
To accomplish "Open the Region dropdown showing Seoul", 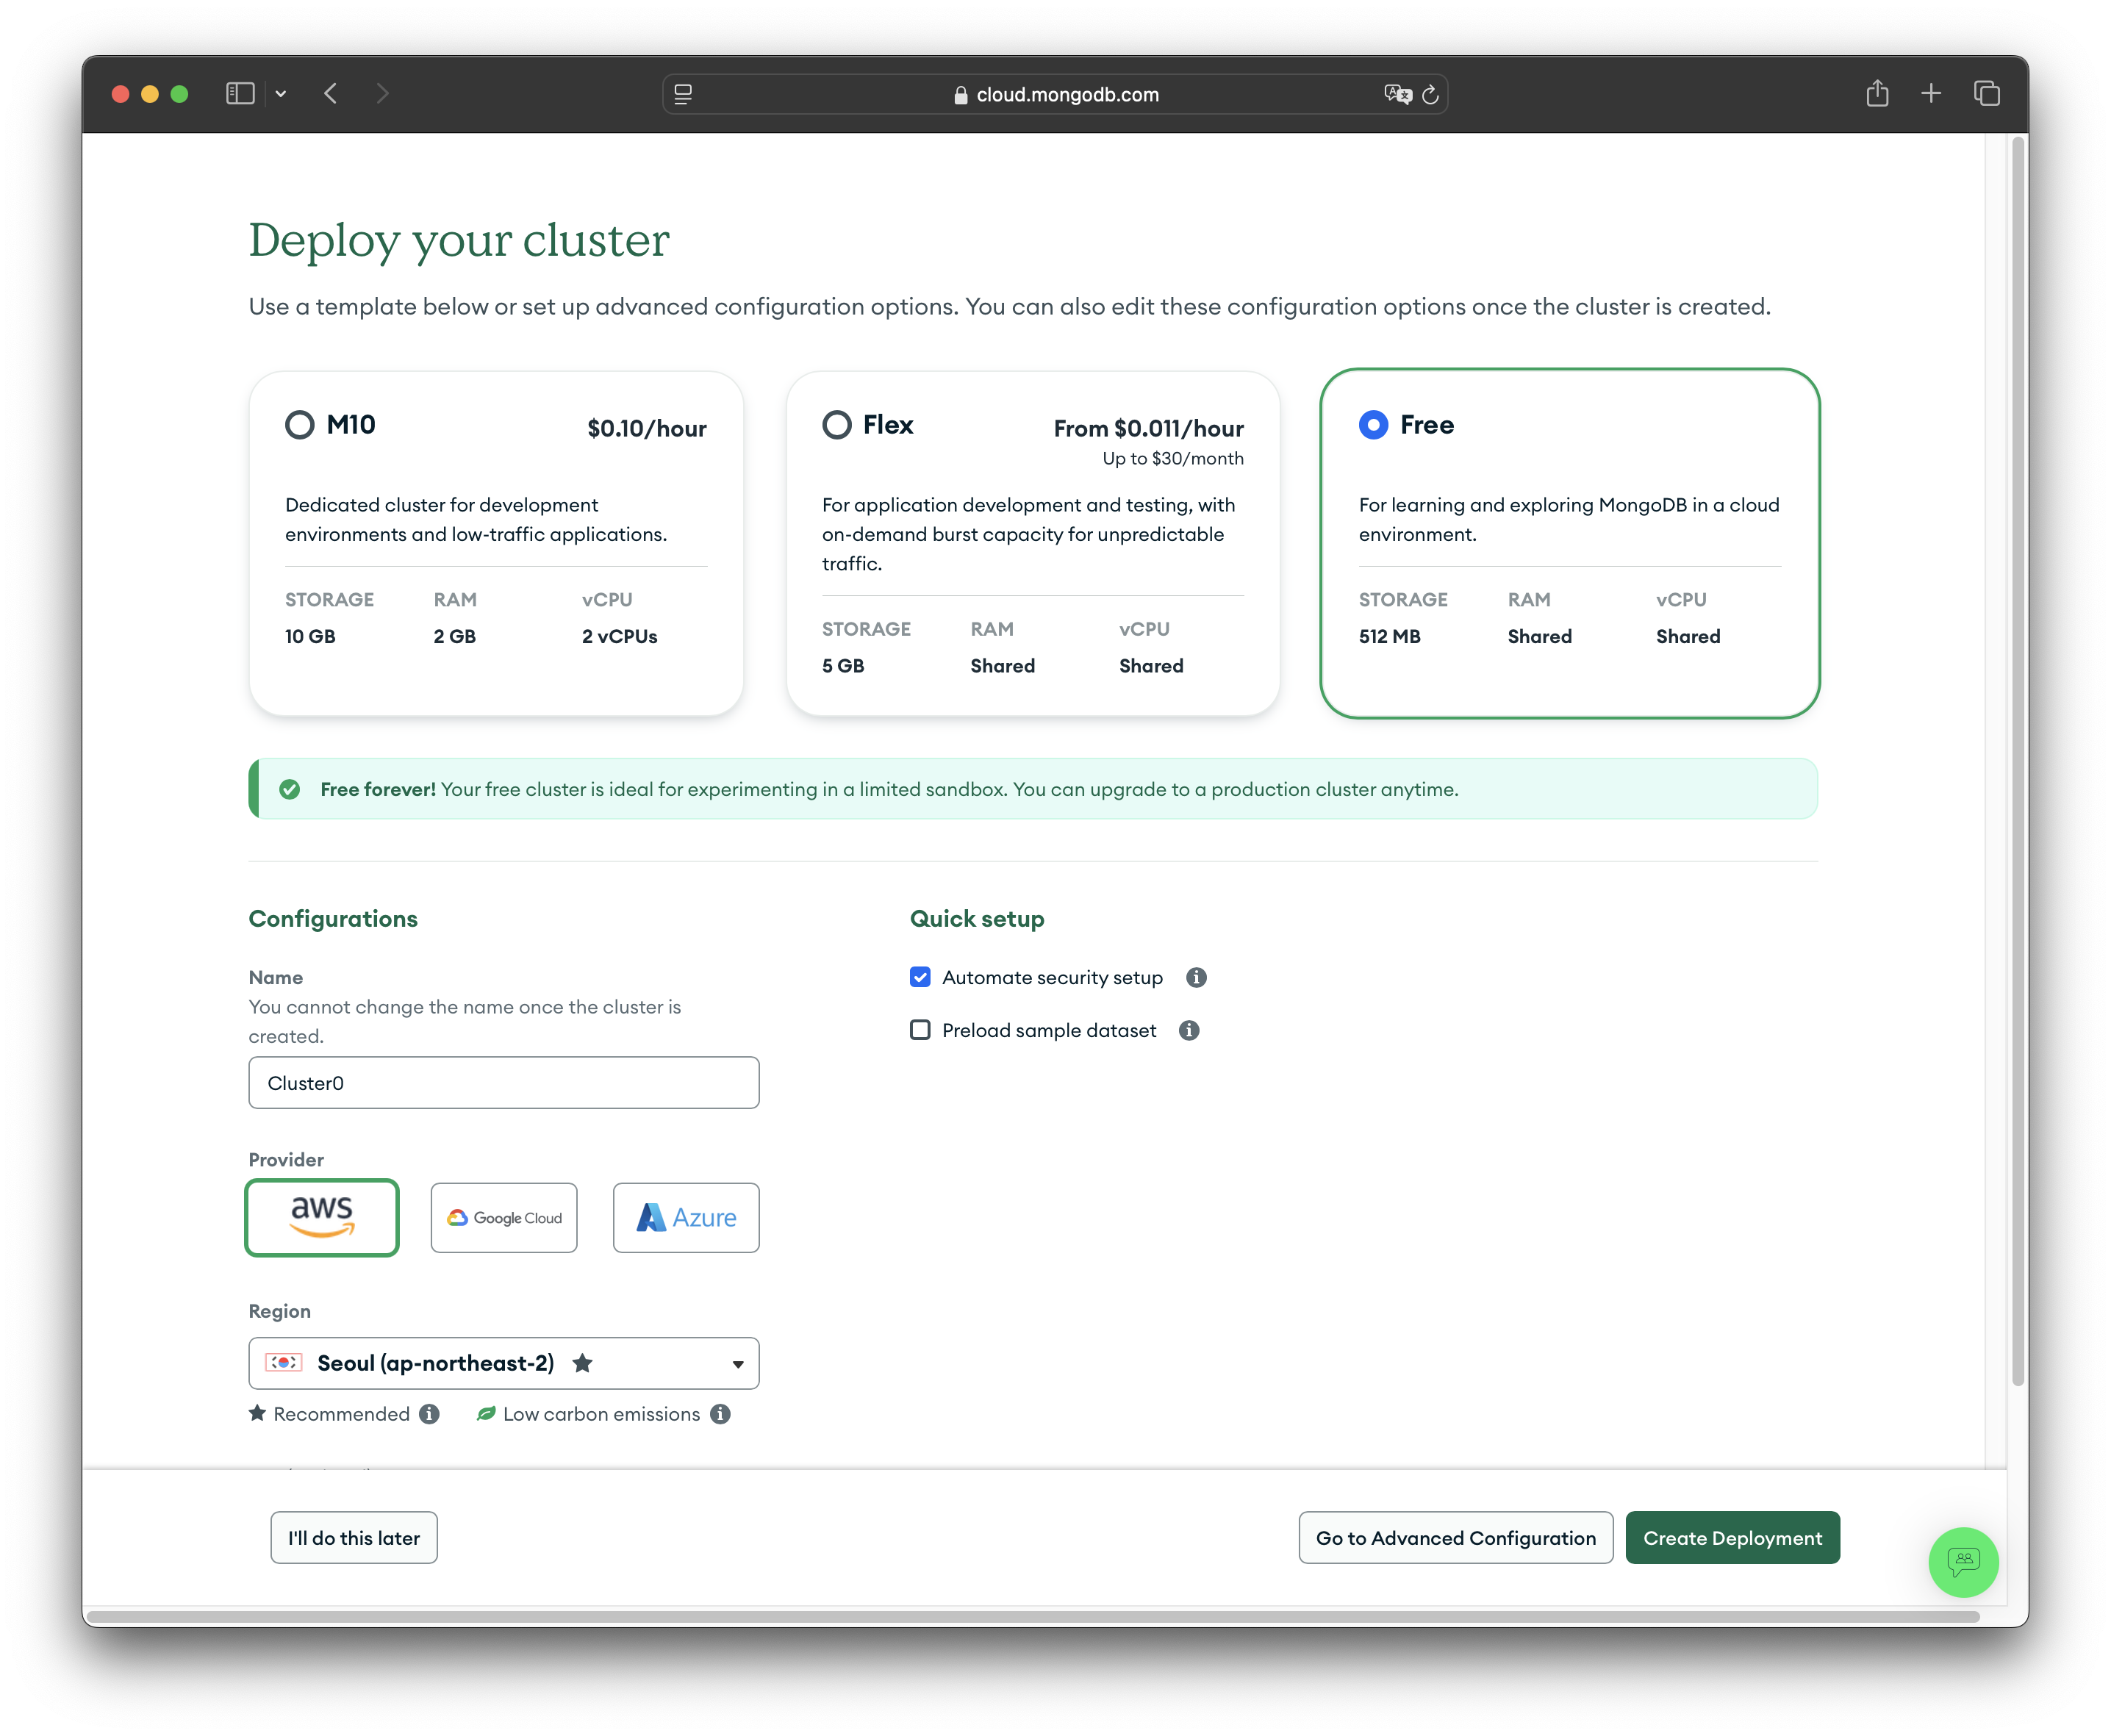I will (503, 1363).
